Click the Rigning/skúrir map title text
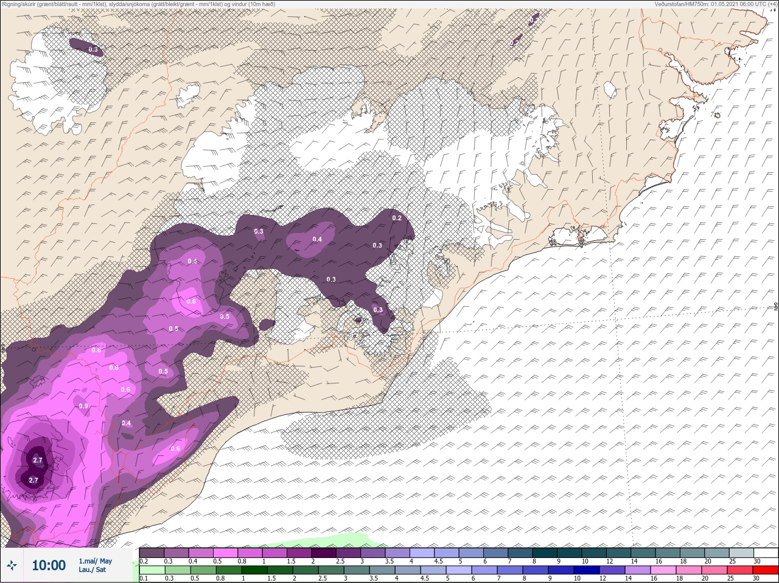The height and width of the screenshot is (583, 779). click(138, 4)
